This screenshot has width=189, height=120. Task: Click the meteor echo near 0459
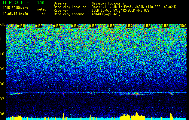172,94
